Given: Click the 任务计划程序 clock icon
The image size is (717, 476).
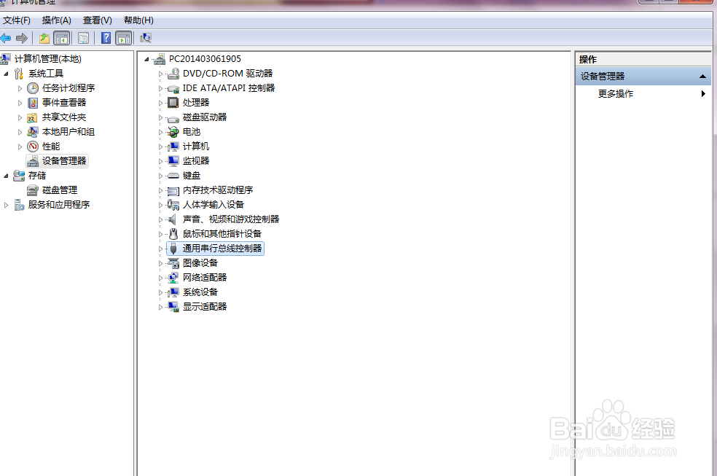Looking at the screenshot, I should 33,87.
